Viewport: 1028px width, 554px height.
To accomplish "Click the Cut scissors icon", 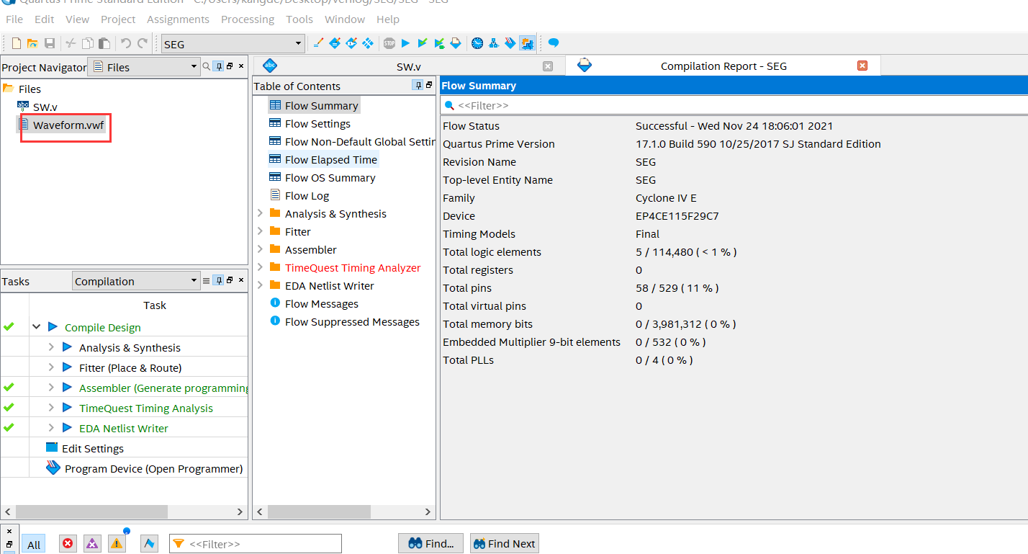I will click(x=71, y=44).
